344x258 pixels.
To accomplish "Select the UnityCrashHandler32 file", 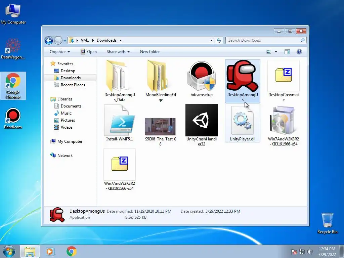I will click(202, 125).
